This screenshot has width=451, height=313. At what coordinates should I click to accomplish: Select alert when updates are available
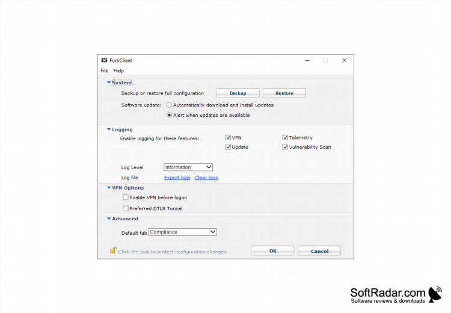click(170, 115)
